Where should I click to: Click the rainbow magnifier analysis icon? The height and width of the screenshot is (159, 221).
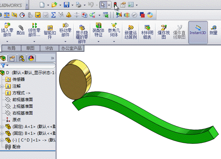[119, 15]
